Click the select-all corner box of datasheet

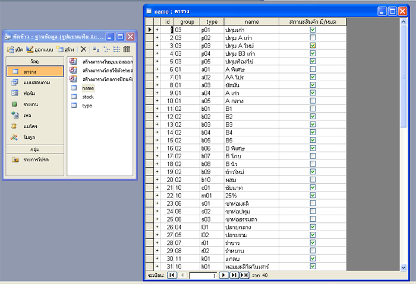point(149,22)
